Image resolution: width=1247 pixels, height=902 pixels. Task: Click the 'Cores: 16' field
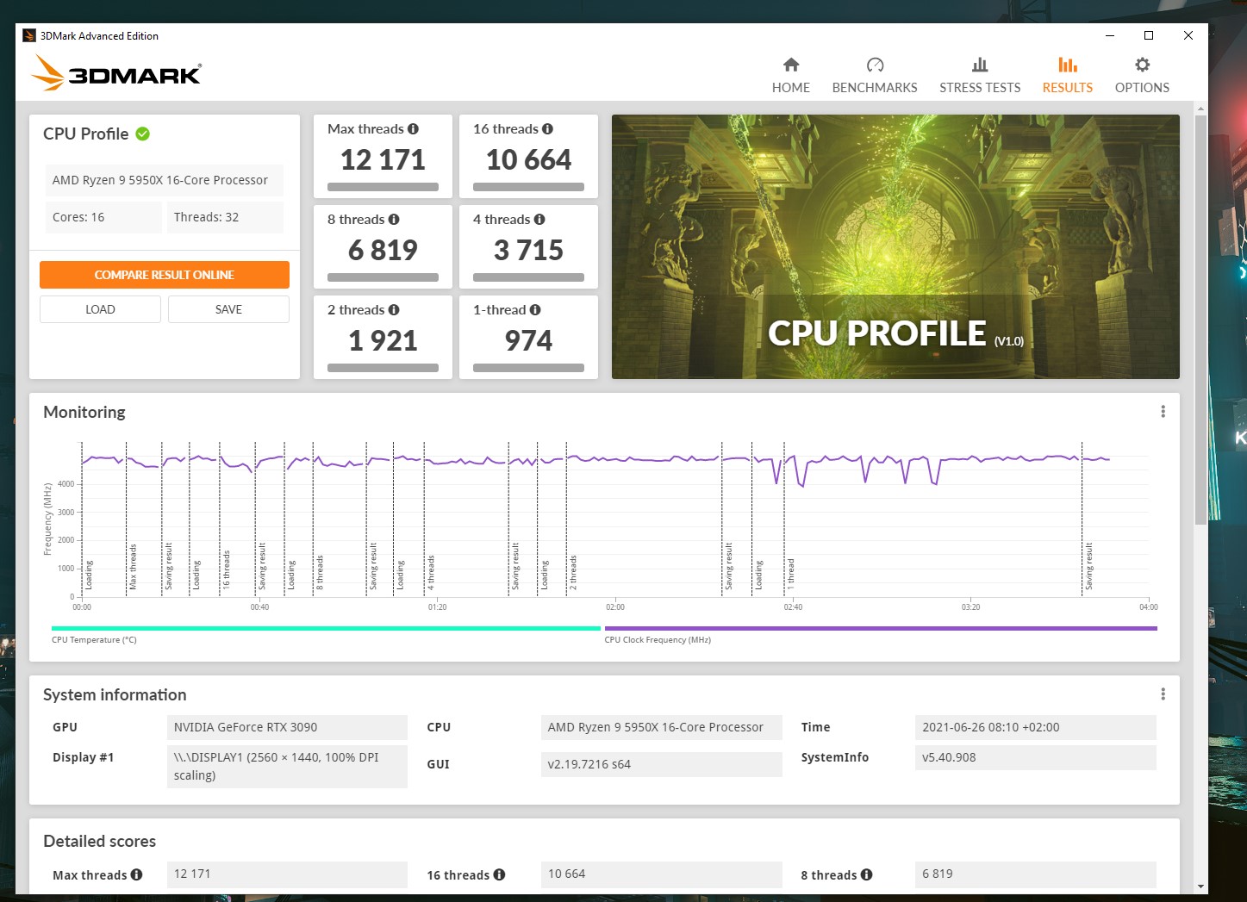point(103,217)
